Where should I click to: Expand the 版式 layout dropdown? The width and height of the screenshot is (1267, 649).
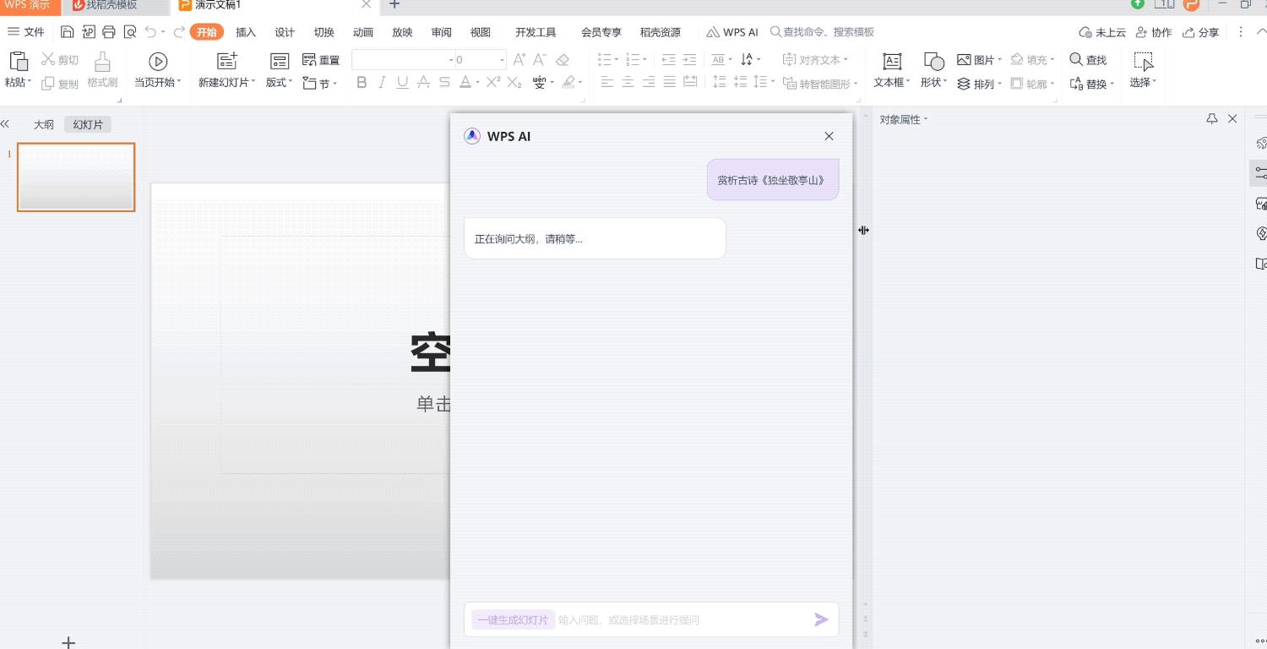(278, 82)
